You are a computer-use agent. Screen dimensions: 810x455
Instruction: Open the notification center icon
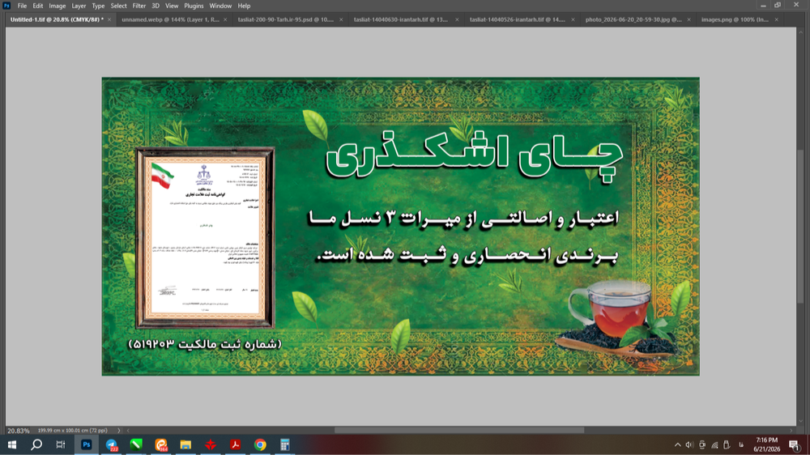(x=795, y=444)
